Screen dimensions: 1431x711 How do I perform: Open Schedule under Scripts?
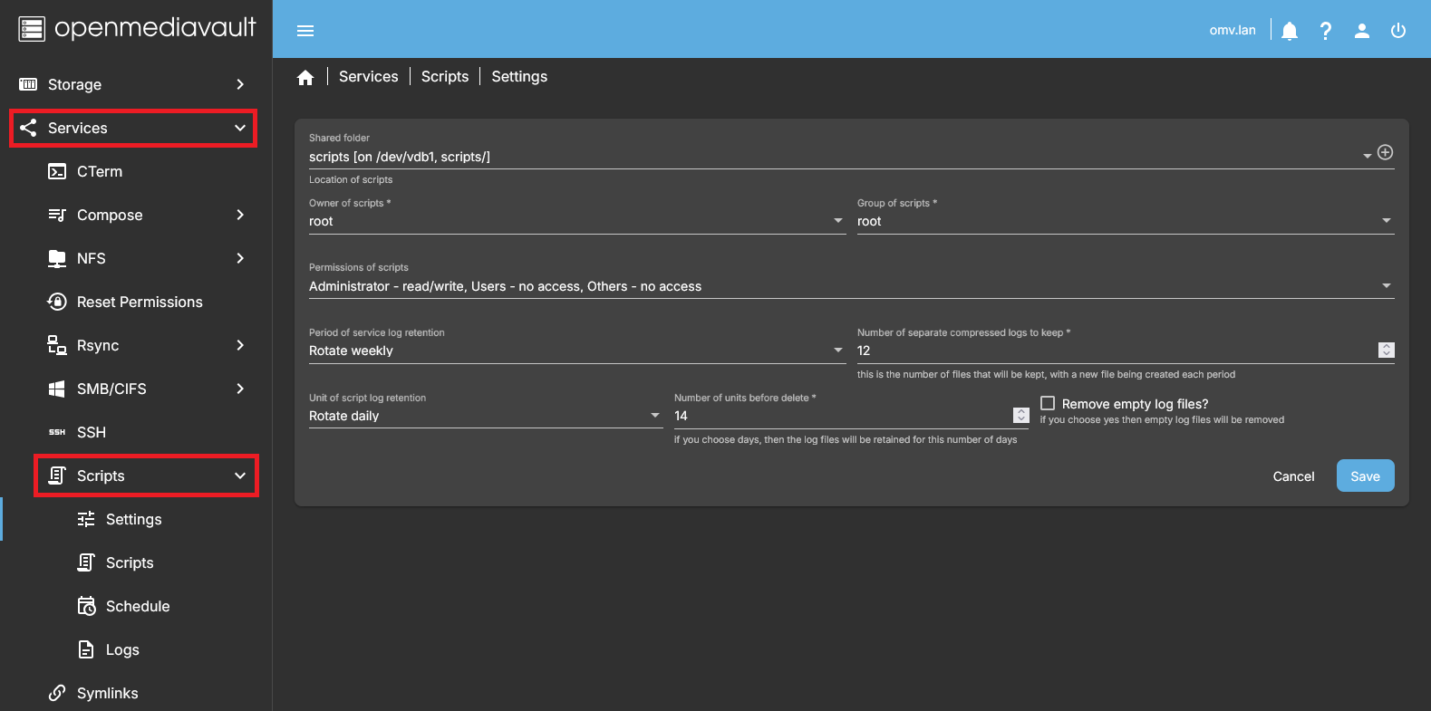(138, 606)
